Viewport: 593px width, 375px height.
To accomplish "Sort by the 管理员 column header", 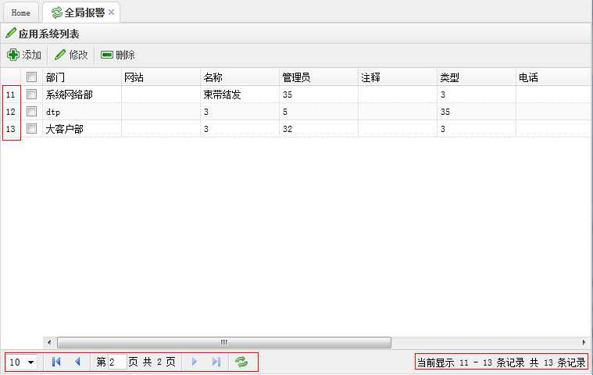I will point(319,77).
